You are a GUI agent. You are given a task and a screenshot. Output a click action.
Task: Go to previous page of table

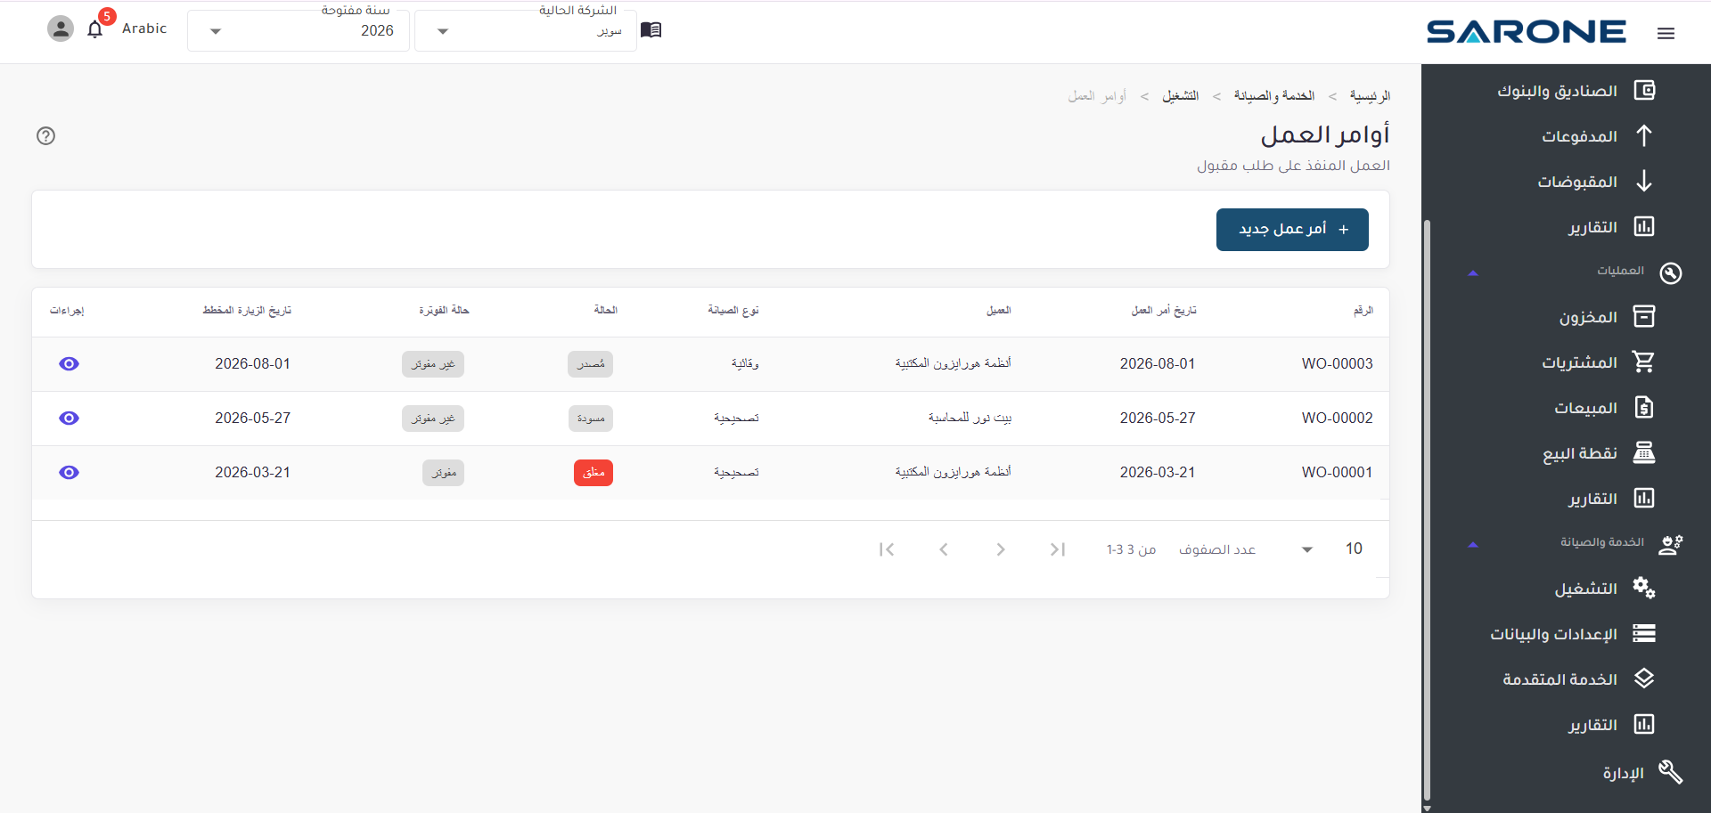point(944,549)
